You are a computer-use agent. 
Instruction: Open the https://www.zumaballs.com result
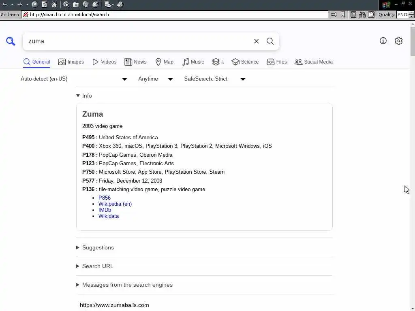pos(114,305)
